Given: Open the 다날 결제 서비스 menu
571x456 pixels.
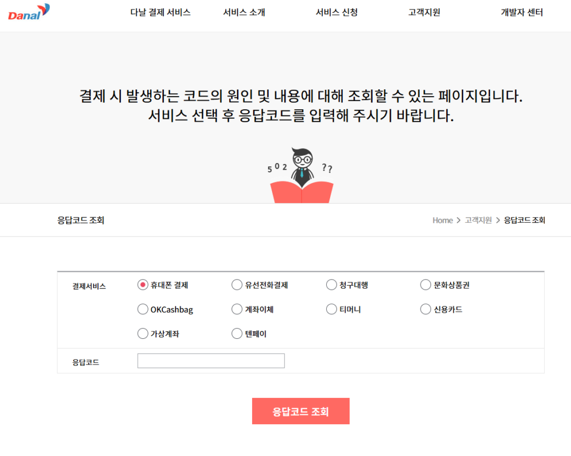Looking at the screenshot, I should 160,12.
